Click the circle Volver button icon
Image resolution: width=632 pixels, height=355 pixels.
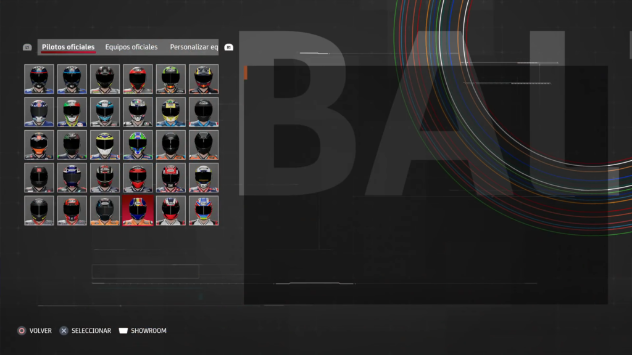(22, 331)
